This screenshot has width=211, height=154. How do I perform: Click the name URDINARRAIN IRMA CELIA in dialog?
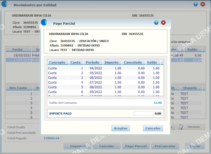point(68,34)
